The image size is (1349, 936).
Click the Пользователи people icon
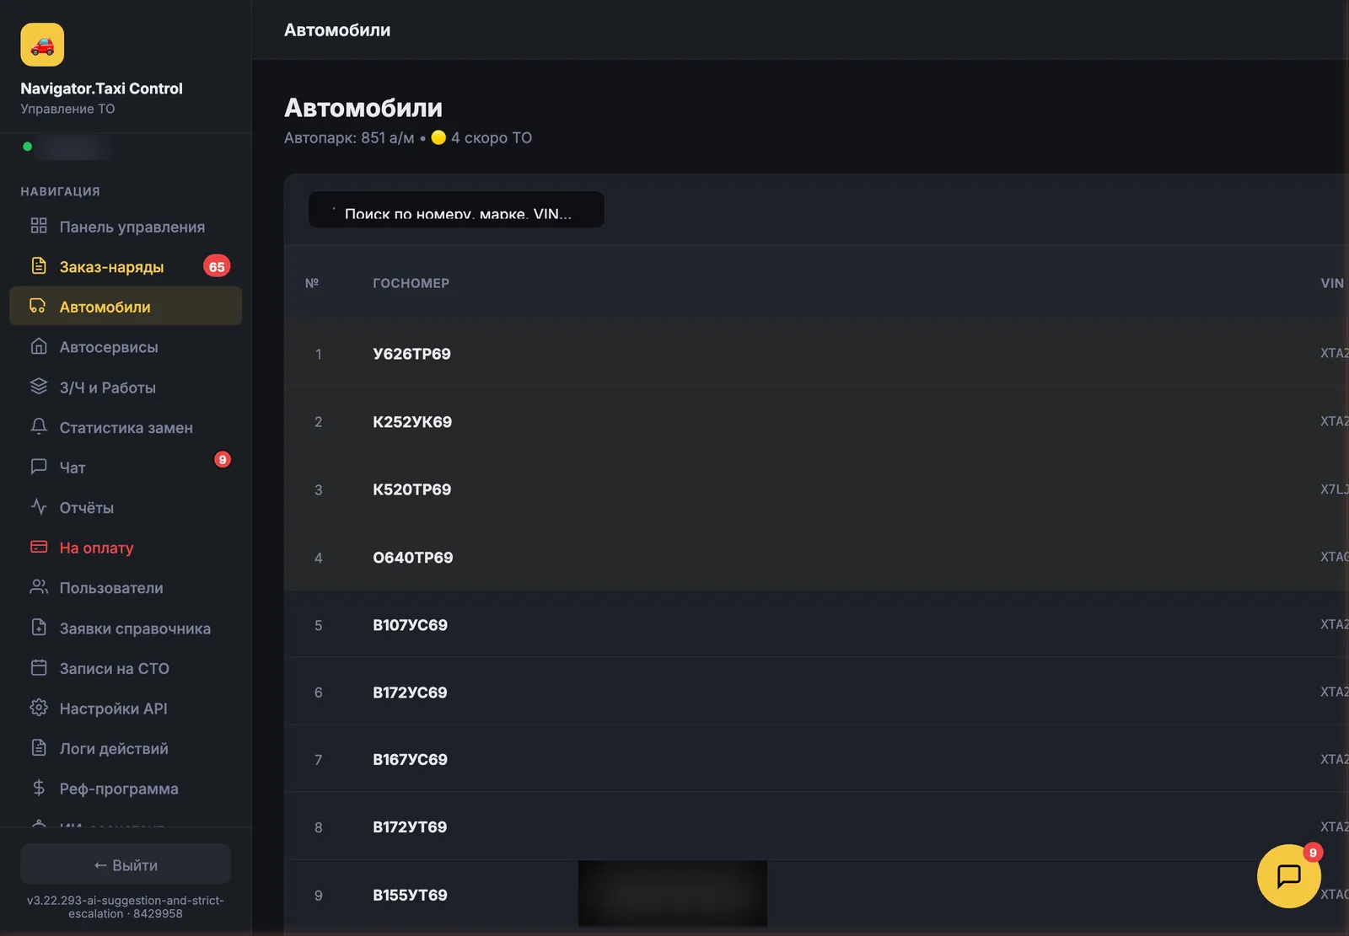pos(39,587)
